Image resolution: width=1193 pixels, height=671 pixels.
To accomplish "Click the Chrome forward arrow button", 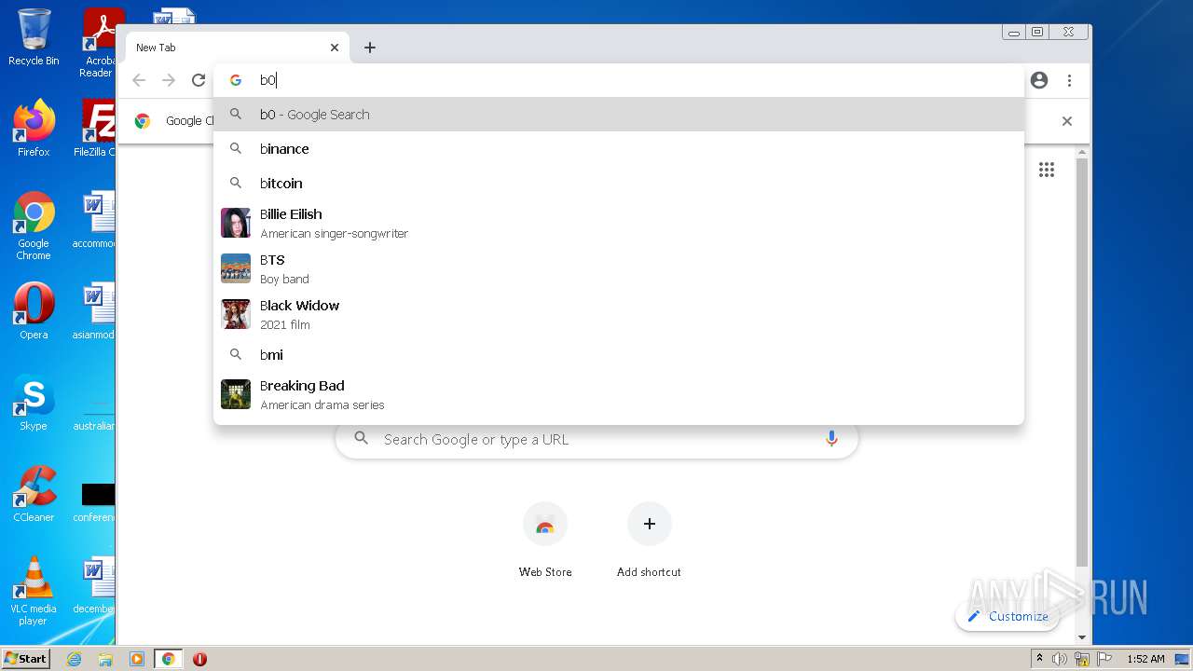I will [169, 80].
